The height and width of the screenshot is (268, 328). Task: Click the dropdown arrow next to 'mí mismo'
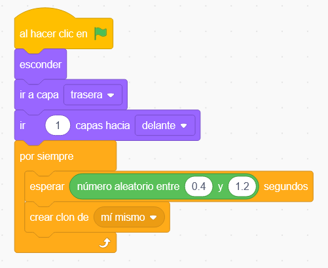click(153, 218)
